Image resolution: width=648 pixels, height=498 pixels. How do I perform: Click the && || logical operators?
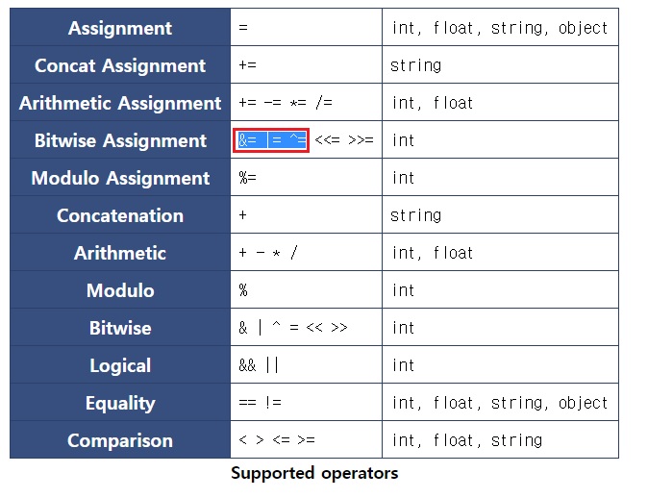[259, 365]
